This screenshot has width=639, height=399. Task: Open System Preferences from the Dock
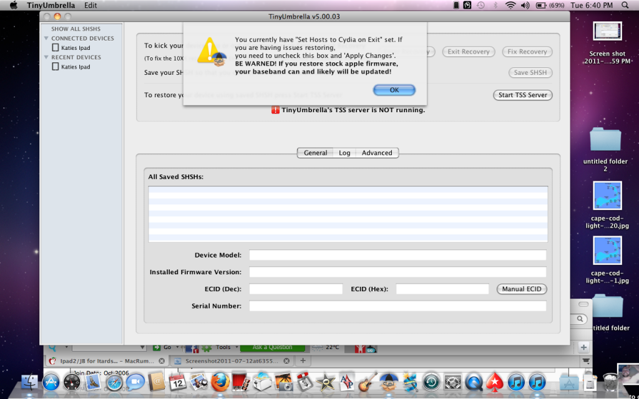(452, 383)
